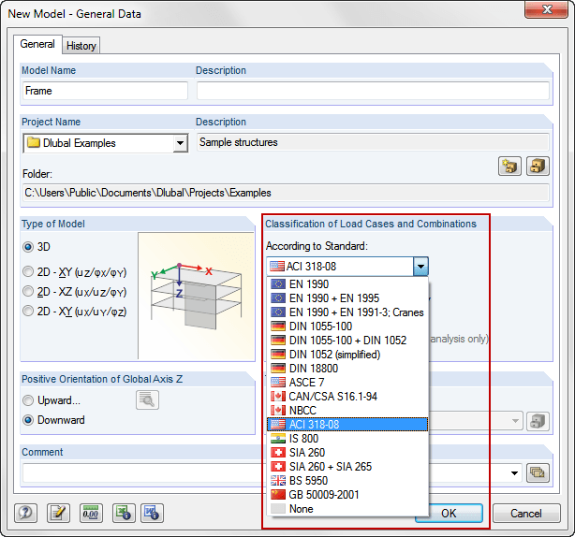Expand the Project Name dropdown
The width and height of the screenshot is (575, 537).
coord(180,143)
